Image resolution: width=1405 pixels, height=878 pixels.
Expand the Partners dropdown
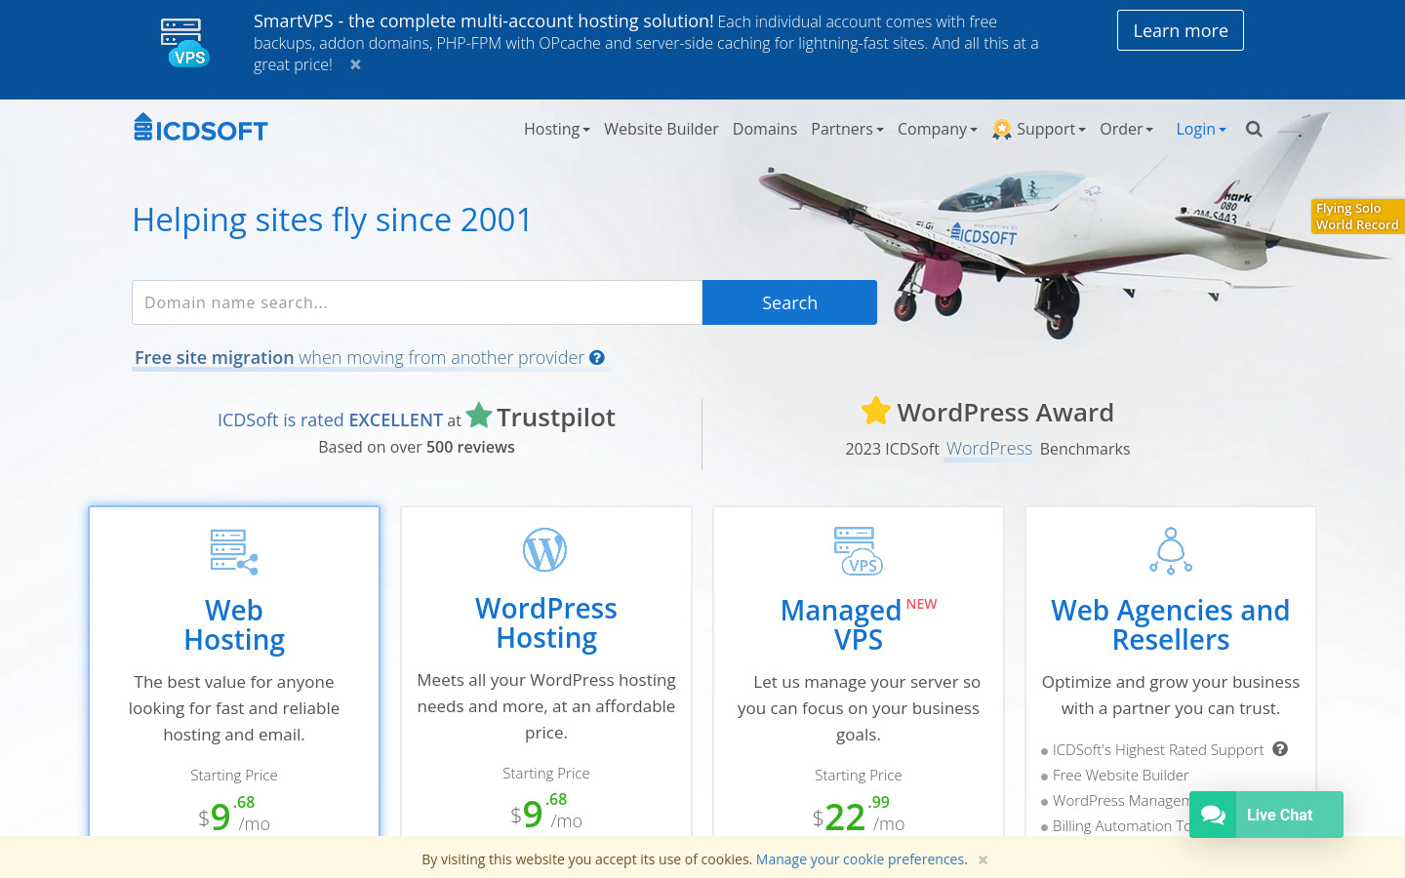click(847, 129)
